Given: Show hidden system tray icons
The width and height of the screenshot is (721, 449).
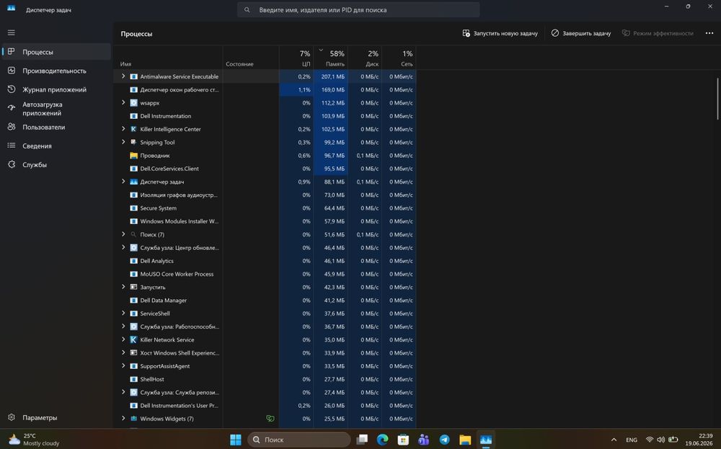Looking at the screenshot, I should [x=614, y=440].
